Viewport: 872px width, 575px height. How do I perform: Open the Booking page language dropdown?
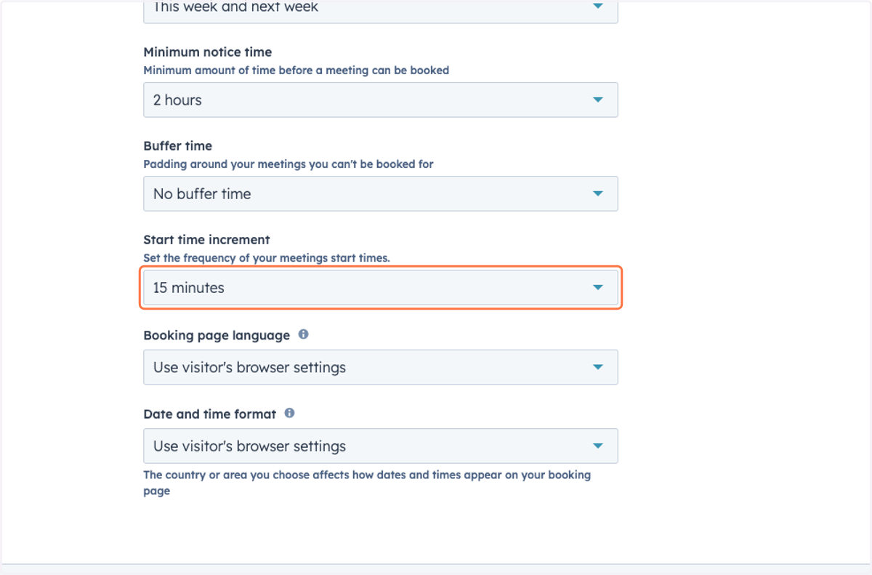(x=381, y=367)
